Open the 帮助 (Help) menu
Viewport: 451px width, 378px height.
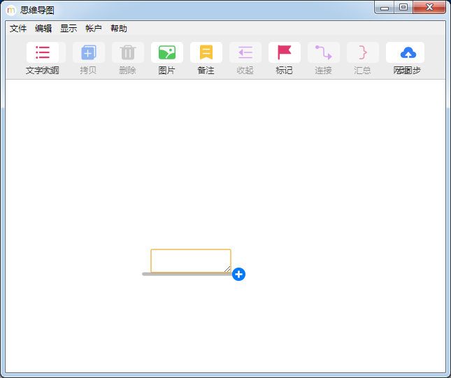click(119, 29)
